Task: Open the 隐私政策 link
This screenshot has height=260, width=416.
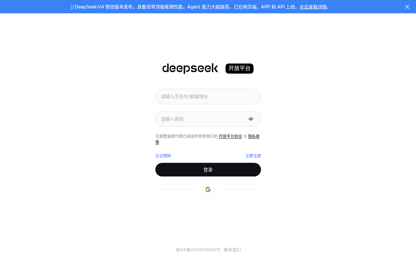Action: (254, 136)
